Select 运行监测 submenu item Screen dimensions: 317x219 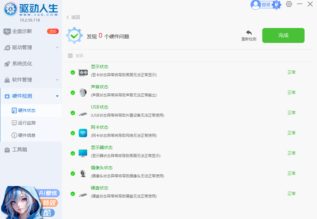31,123
